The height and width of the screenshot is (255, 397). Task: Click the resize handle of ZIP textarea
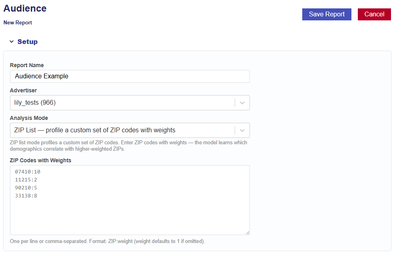click(247, 233)
